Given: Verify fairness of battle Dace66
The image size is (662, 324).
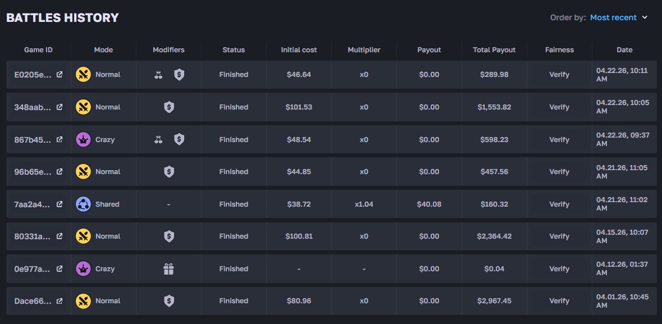Looking at the screenshot, I should [559, 301].
